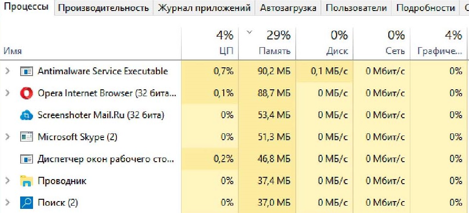Click the Opera Internet Browser icon
The height and width of the screenshot is (213, 469).
(x=27, y=93)
